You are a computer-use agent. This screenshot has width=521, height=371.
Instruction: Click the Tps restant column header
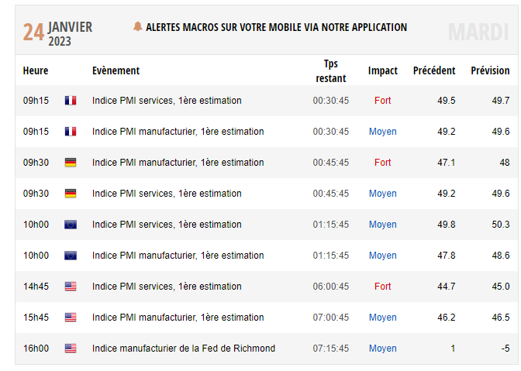[x=331, y=70]
